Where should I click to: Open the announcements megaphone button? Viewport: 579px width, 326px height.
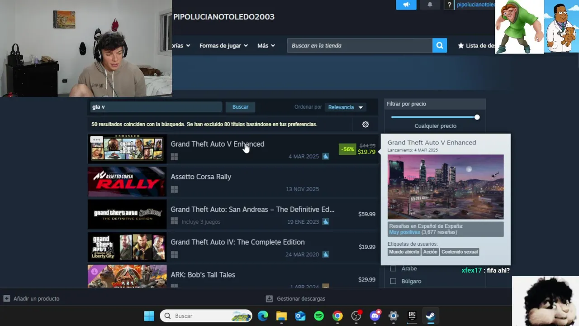pyautogui.click(x=406, y=5)
